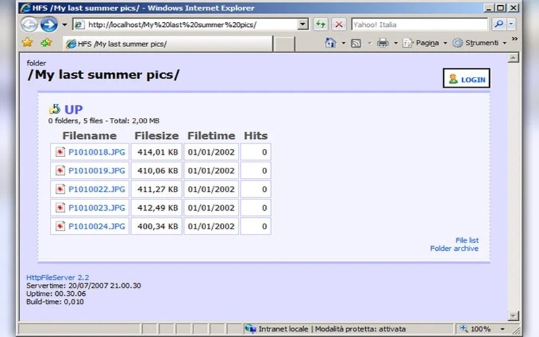The height and width of the screenshot is (337, 539).
Task: Click the magnifier Search button
Action: pos(499,24)
